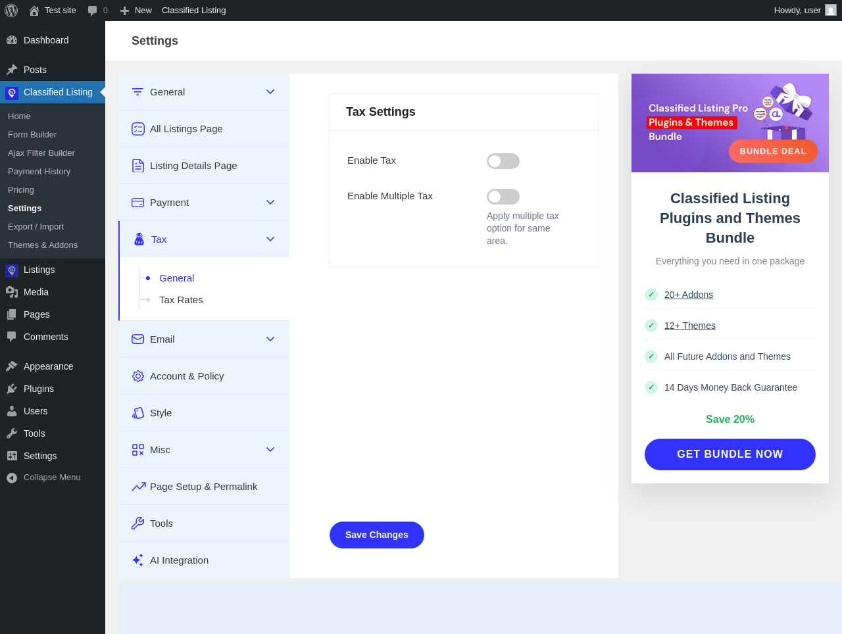The width and height of the screenshot is (842, 634).
Task: Click the Plugins plug icon
Action: [x=12, y=389]
